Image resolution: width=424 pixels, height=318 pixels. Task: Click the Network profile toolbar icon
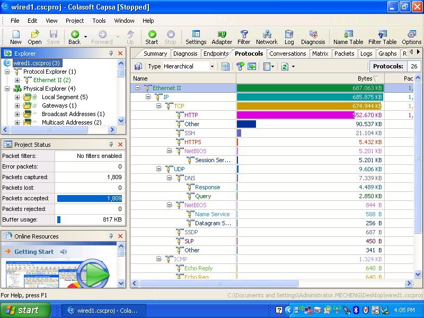(x=267, y=37)
